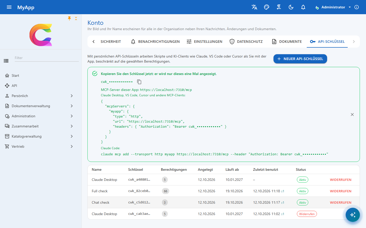Expand the Persönlich menu
366x228 pixels.
41,96
